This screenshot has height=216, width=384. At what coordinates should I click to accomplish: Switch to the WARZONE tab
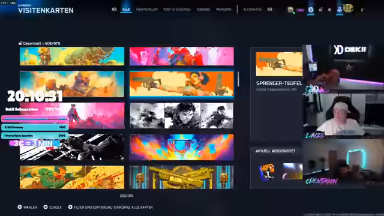pos(223,10)
